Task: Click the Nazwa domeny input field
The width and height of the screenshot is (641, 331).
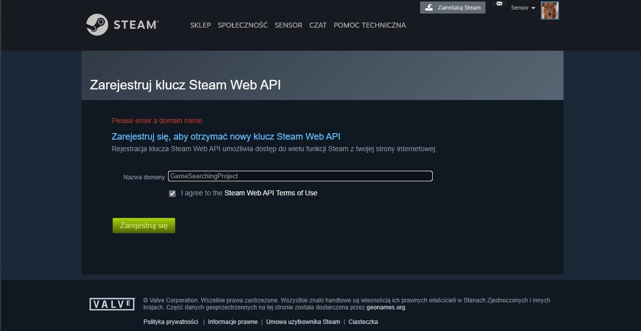Action: point(300,176)
